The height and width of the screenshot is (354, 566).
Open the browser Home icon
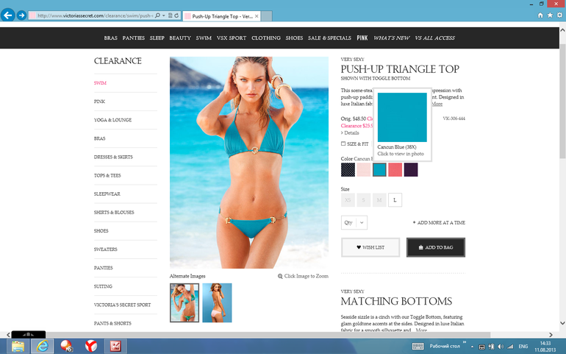pyautogui.click(x=540, y=15)
